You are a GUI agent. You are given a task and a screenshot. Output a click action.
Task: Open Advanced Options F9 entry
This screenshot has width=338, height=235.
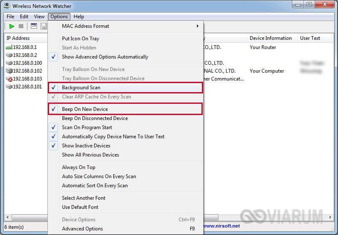(x=125, y=229)
